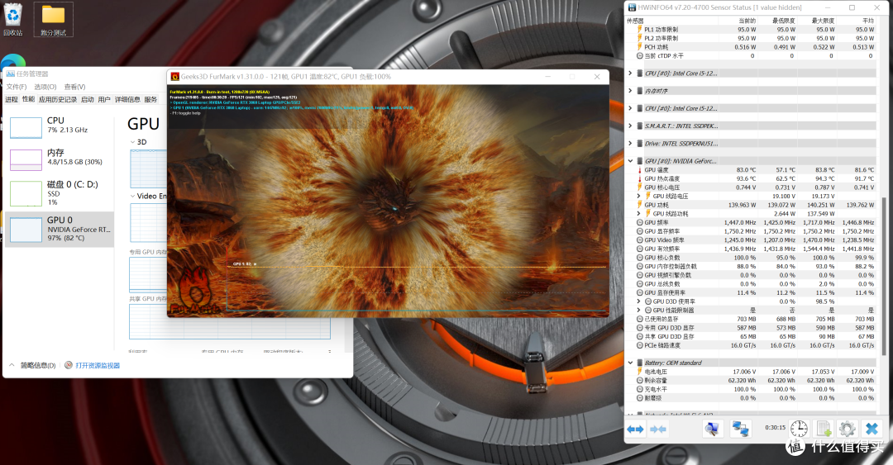Switch to 应用历史记录 tab
This screenshot has width=893, height=465.
coord(58,100)
